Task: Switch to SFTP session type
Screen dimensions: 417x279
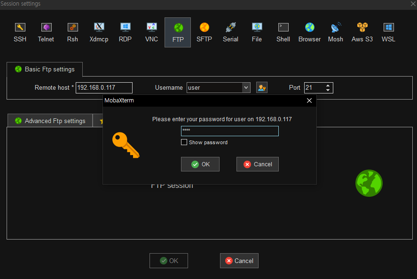Action: 204,32
